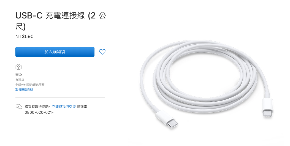
Task: Click the shipping box icon
Action: tap(18, 67)
